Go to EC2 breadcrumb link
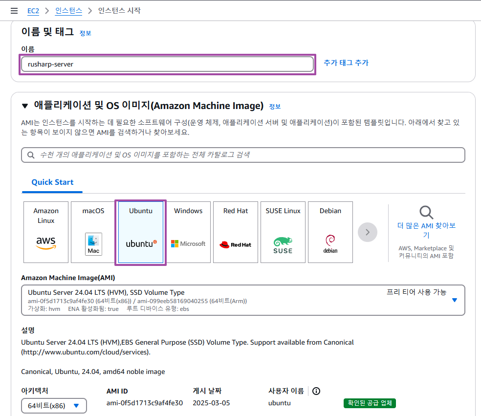Image resolution: width=481 pixels, height=416 pixels. (33, 11)
